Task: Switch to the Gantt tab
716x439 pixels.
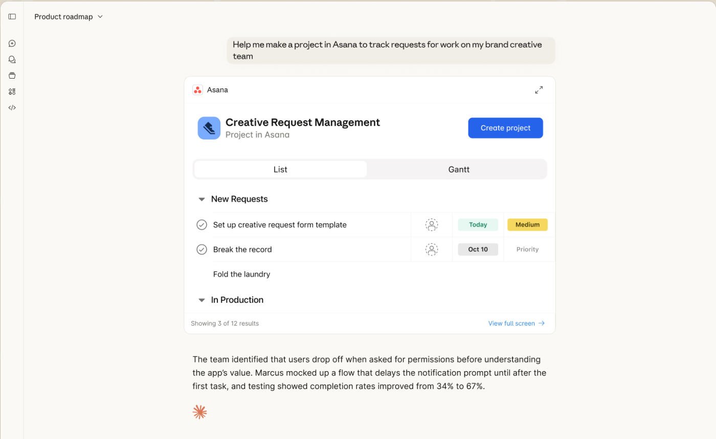Action: [x=458, y=169]
